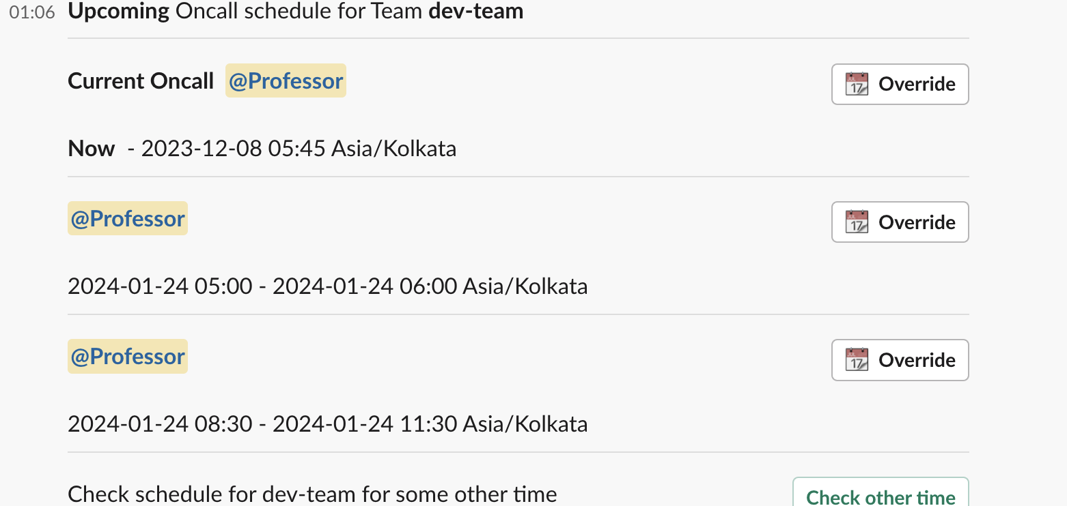Open @Professor mention next to Current Oncall
This screenshot has height=506, width=1067.
pyautogui.click(x=286, y=80)
